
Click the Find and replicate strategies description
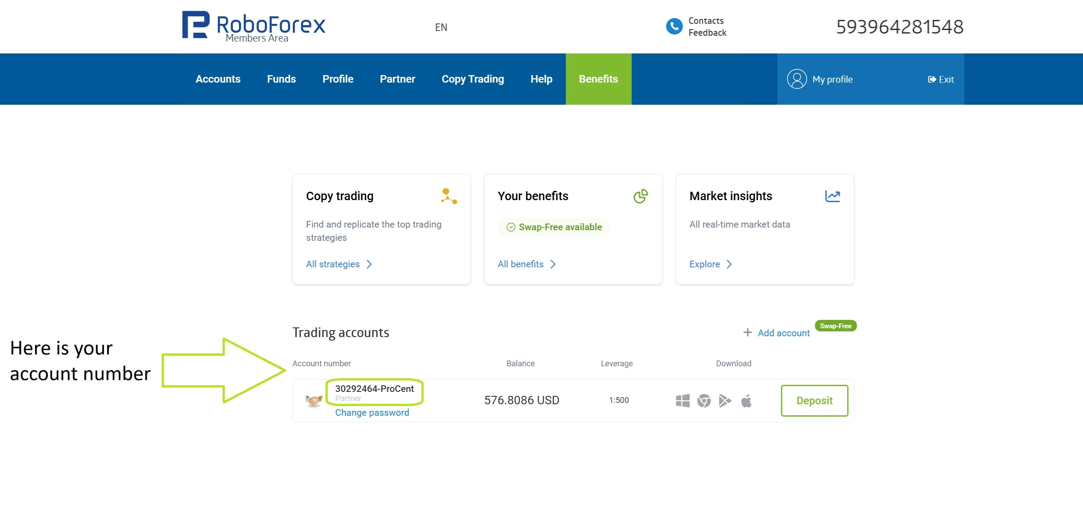374,231
